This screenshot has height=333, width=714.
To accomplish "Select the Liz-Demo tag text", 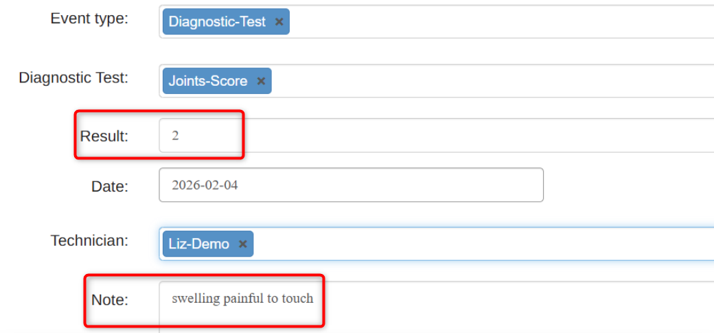I will 199,244.
